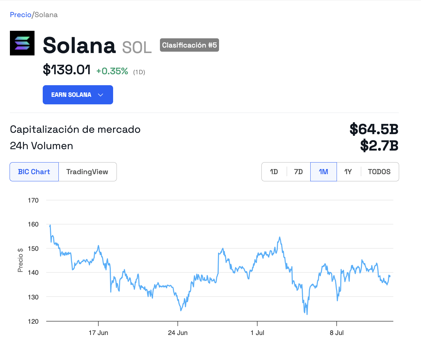This screenshot has width=421, height=349.
Task: Open the Precio breadcrumb link
Action: tap(21, 15)
